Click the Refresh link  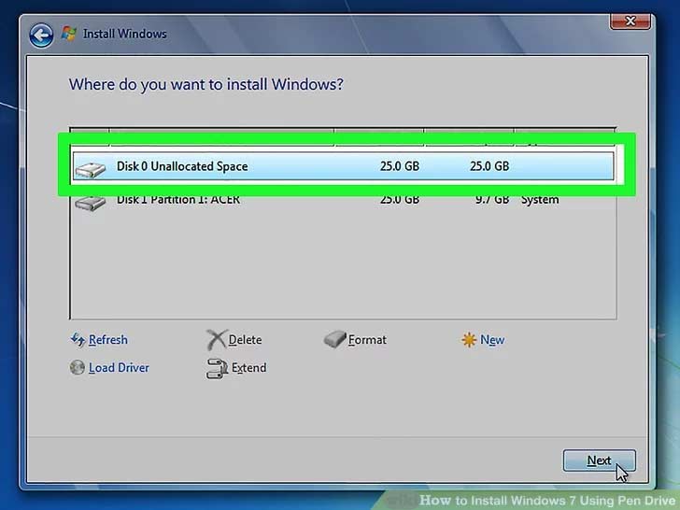[108, 340]
